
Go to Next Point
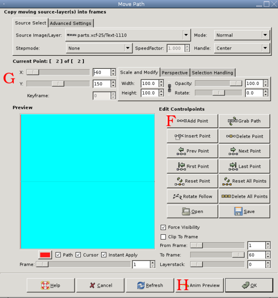pos(244,151)
